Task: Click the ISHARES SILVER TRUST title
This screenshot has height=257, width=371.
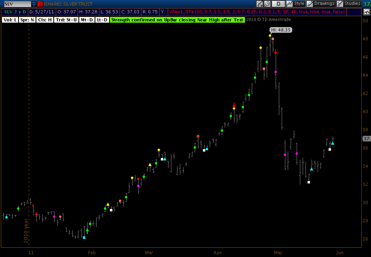Action: click(x=68, y=4)
